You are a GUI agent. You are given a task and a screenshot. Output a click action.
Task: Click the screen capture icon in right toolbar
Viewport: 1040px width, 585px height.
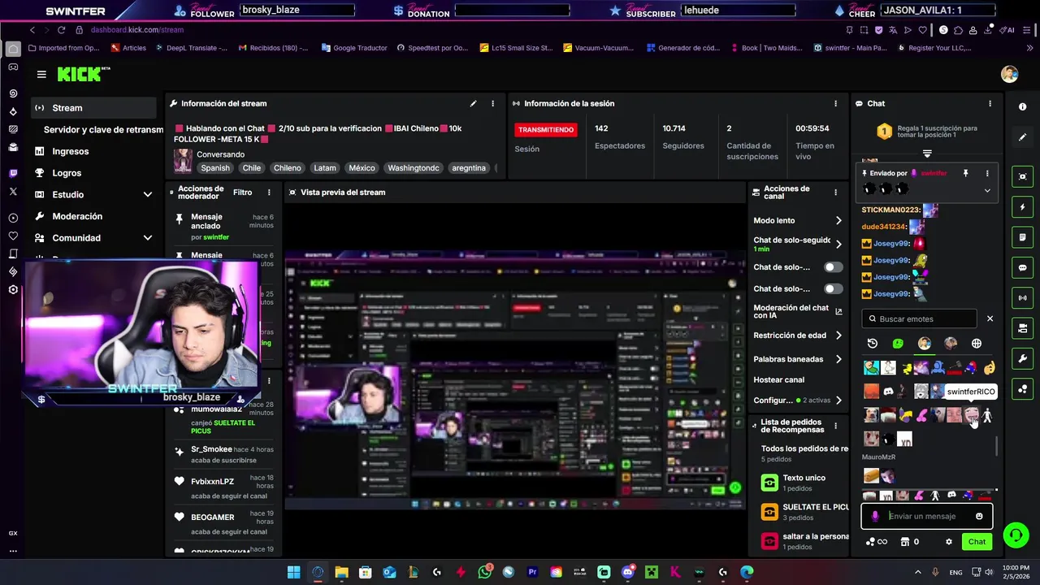[x=1022, y=176]
